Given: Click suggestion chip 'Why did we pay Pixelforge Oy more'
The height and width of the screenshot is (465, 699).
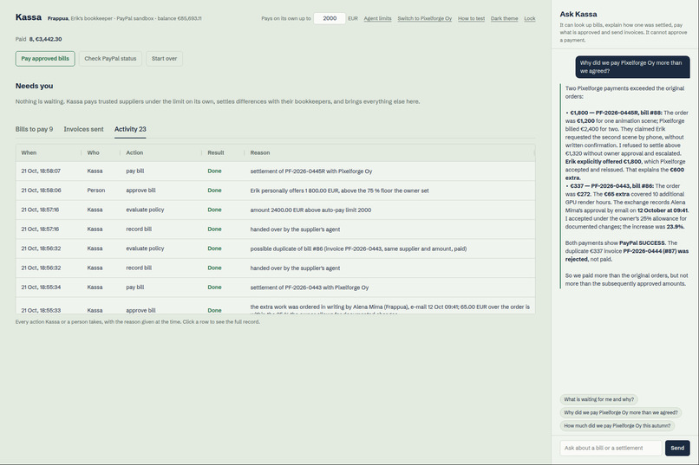Looking at the screenshot, I should 621,412.
